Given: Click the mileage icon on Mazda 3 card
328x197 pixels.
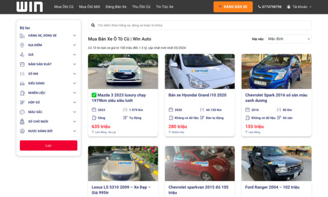Looking at the screenshot, I should 125,110.
